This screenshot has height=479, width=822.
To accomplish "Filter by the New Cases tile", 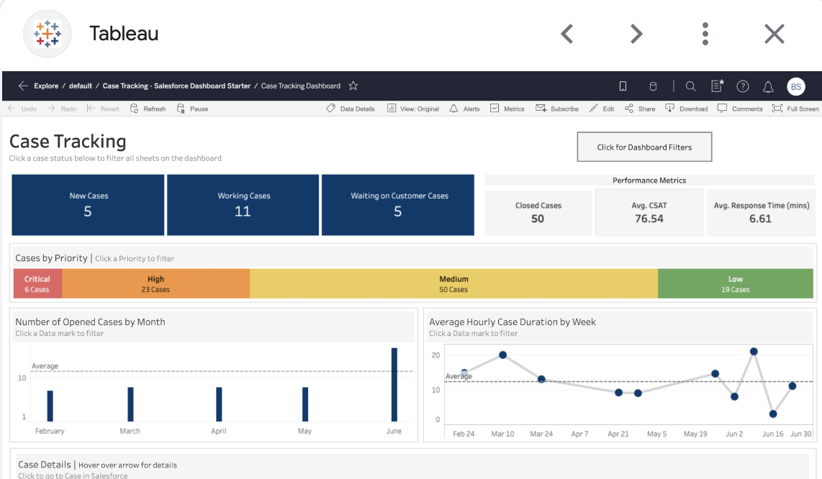I will [x=88, y=205].
